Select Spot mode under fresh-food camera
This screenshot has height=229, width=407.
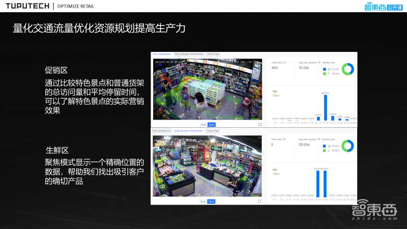pos(211,202)
